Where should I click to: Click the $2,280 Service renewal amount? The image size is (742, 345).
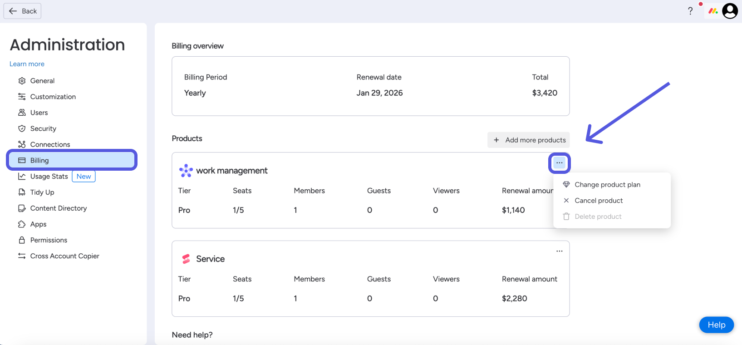click(x=515, y=299)
